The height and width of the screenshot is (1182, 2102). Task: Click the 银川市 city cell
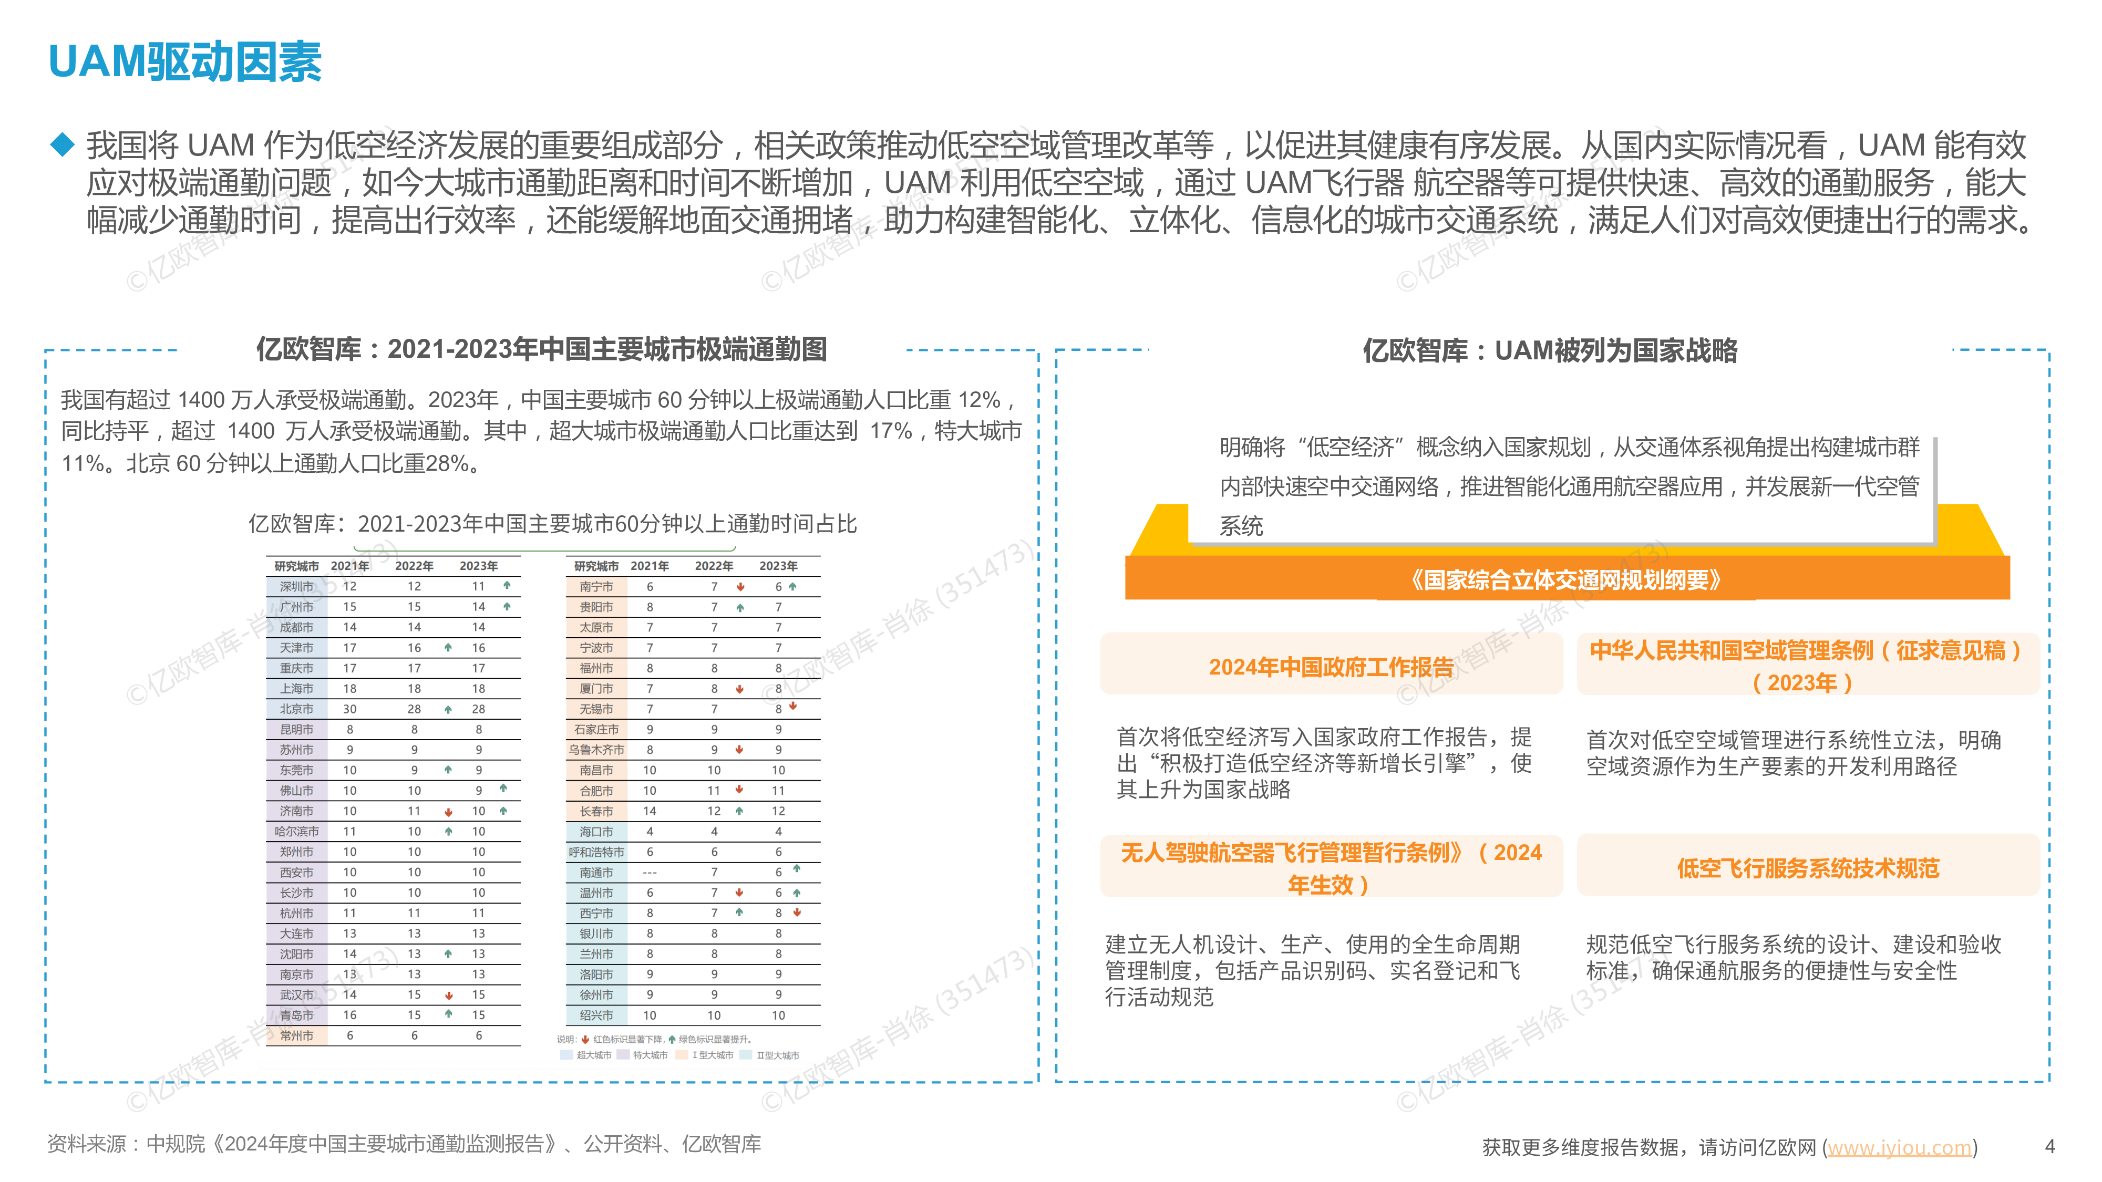(x=596, y=933)
